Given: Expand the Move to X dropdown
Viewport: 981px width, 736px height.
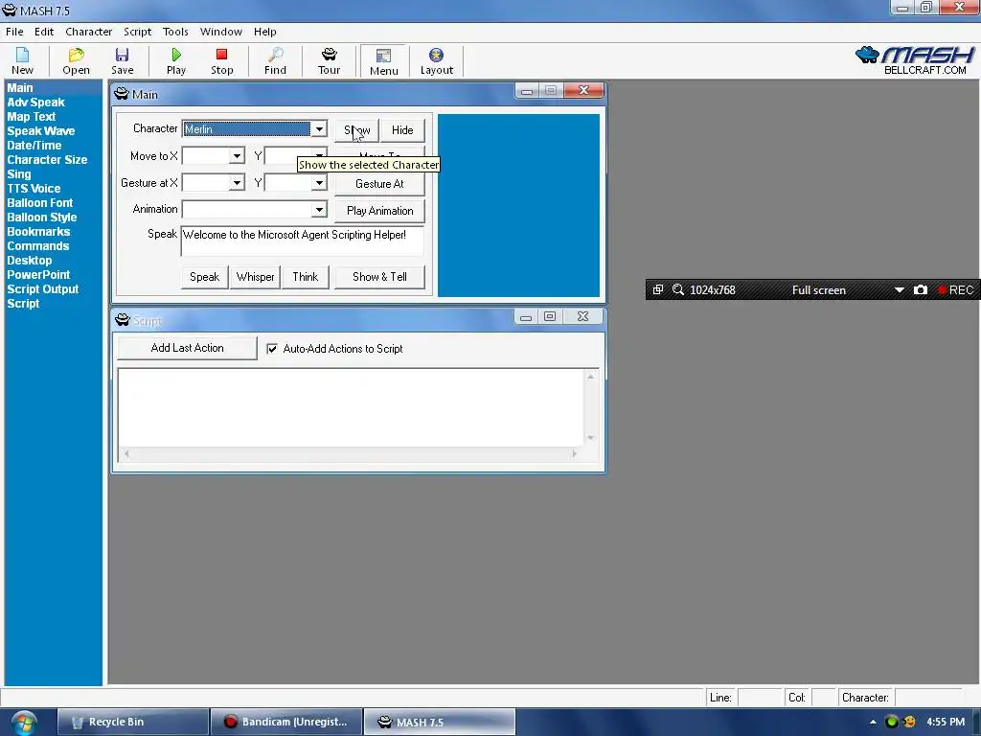Looking at the screenshot, I should (x=237, y=156).
